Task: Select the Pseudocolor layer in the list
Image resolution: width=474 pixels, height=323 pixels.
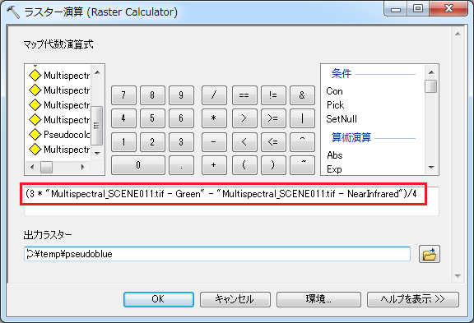Action: (59, 134)
